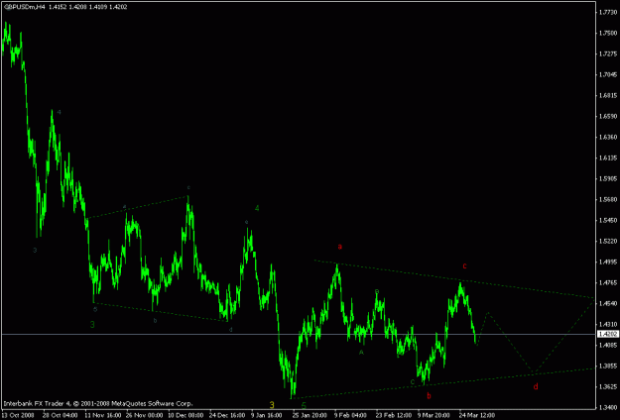This screenshot has height=420, width=620.
Task: Click the 26 Nov 00:00 date label
Action: tap(144, 415)
